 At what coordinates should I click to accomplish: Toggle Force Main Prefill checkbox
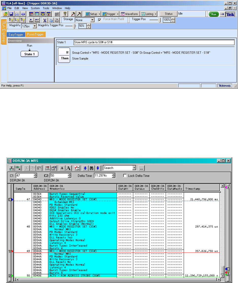pyautogui.click(x=100, y=20)
